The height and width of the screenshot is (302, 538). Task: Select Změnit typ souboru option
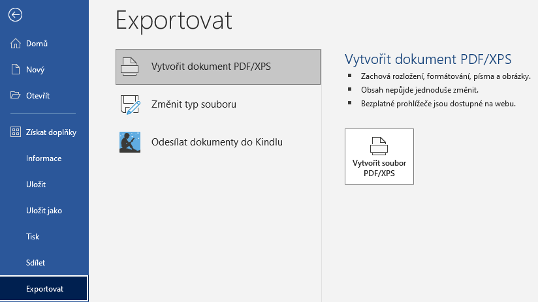[x=218, y=104]
